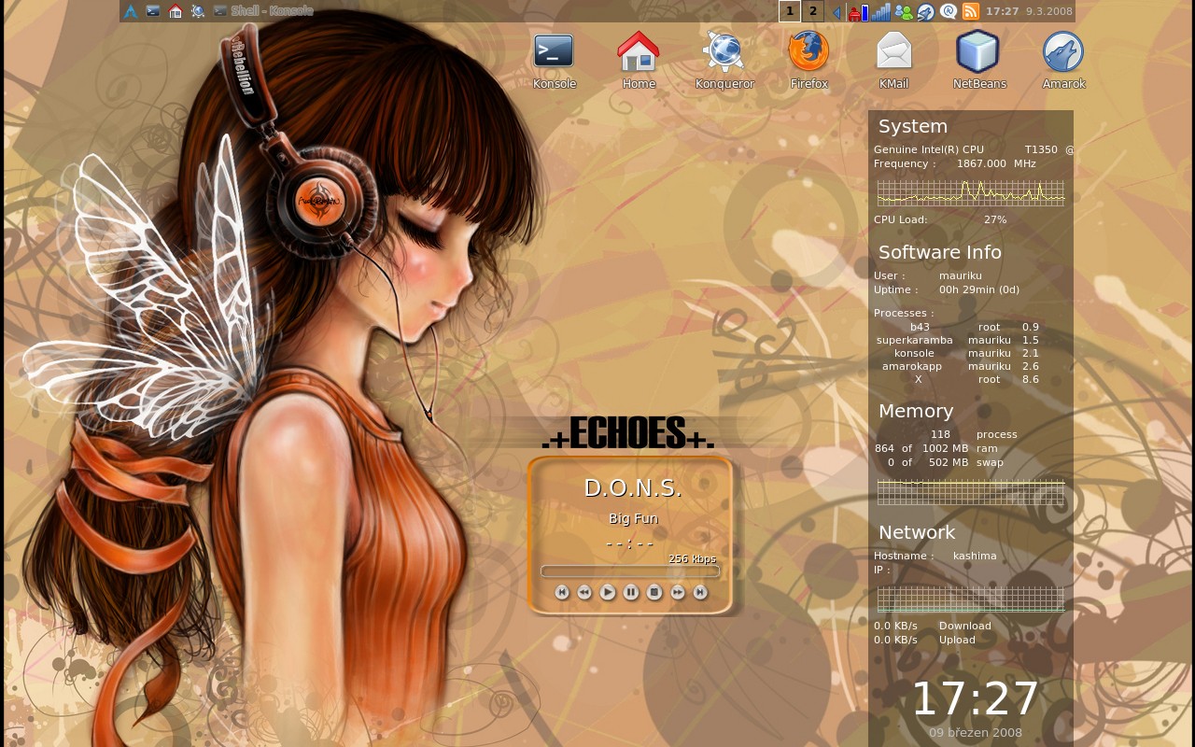Screen dimensions: 1195x747
Task: Click the System heading in the sidebar
Action: 913,126
